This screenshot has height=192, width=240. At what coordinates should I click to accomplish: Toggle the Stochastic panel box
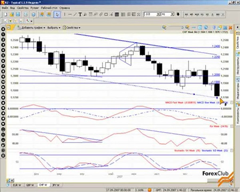(x=231, y=151)
